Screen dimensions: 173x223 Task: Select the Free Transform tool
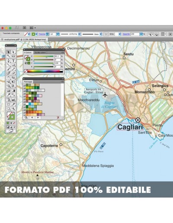click(13, 82)
